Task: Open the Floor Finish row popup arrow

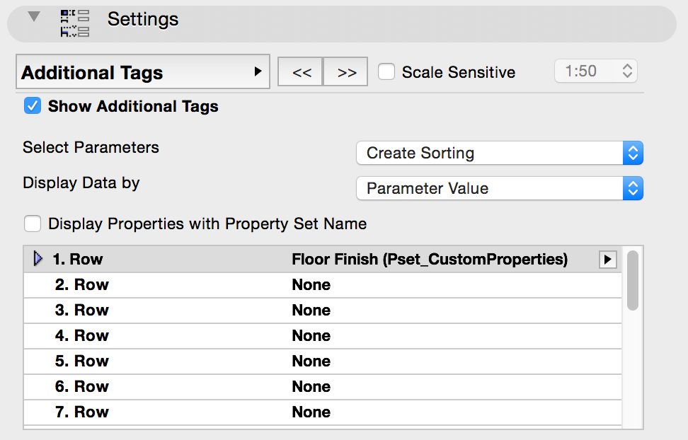Action: [x=607, y=260]
